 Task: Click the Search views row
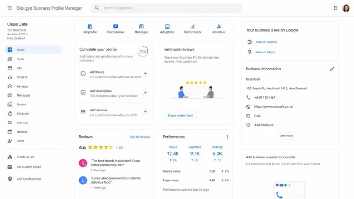pyautogui.click(x=196, y=171)
